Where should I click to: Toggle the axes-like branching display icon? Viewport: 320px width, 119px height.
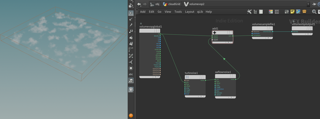pos(131,62)
